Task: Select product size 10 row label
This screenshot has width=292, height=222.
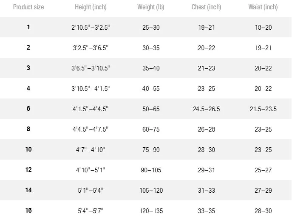Action: click(x=28, y=149)
